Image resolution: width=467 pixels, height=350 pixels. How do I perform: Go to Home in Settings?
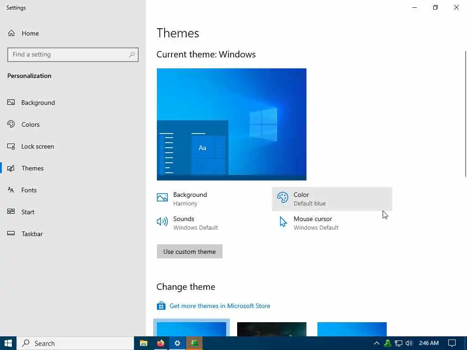click(73, 33)
